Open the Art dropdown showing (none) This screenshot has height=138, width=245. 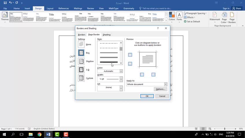[110, 88]
